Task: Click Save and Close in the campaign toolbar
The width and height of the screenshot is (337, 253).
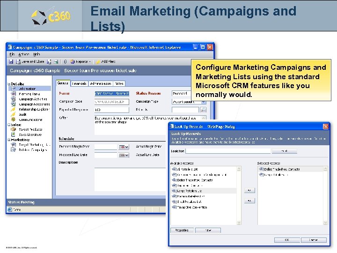Action: tap(30, 62)
